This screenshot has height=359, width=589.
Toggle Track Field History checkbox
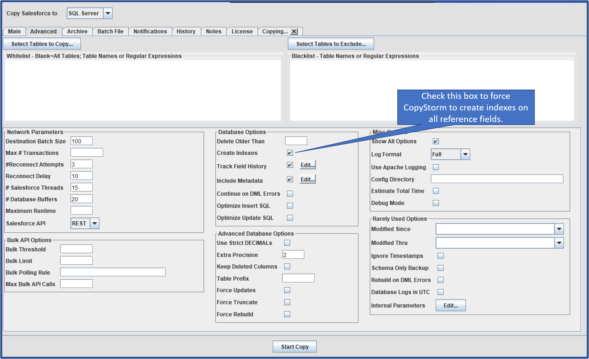click(x=290, y=165)
